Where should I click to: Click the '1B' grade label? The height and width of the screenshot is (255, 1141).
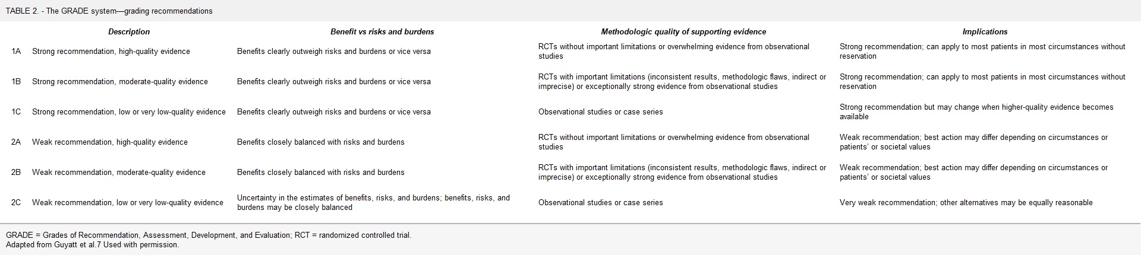pyautogui.click(x=16, y=82)
